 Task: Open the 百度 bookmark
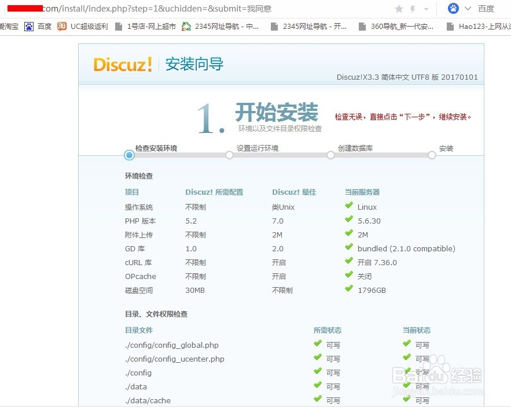[45, 27]
